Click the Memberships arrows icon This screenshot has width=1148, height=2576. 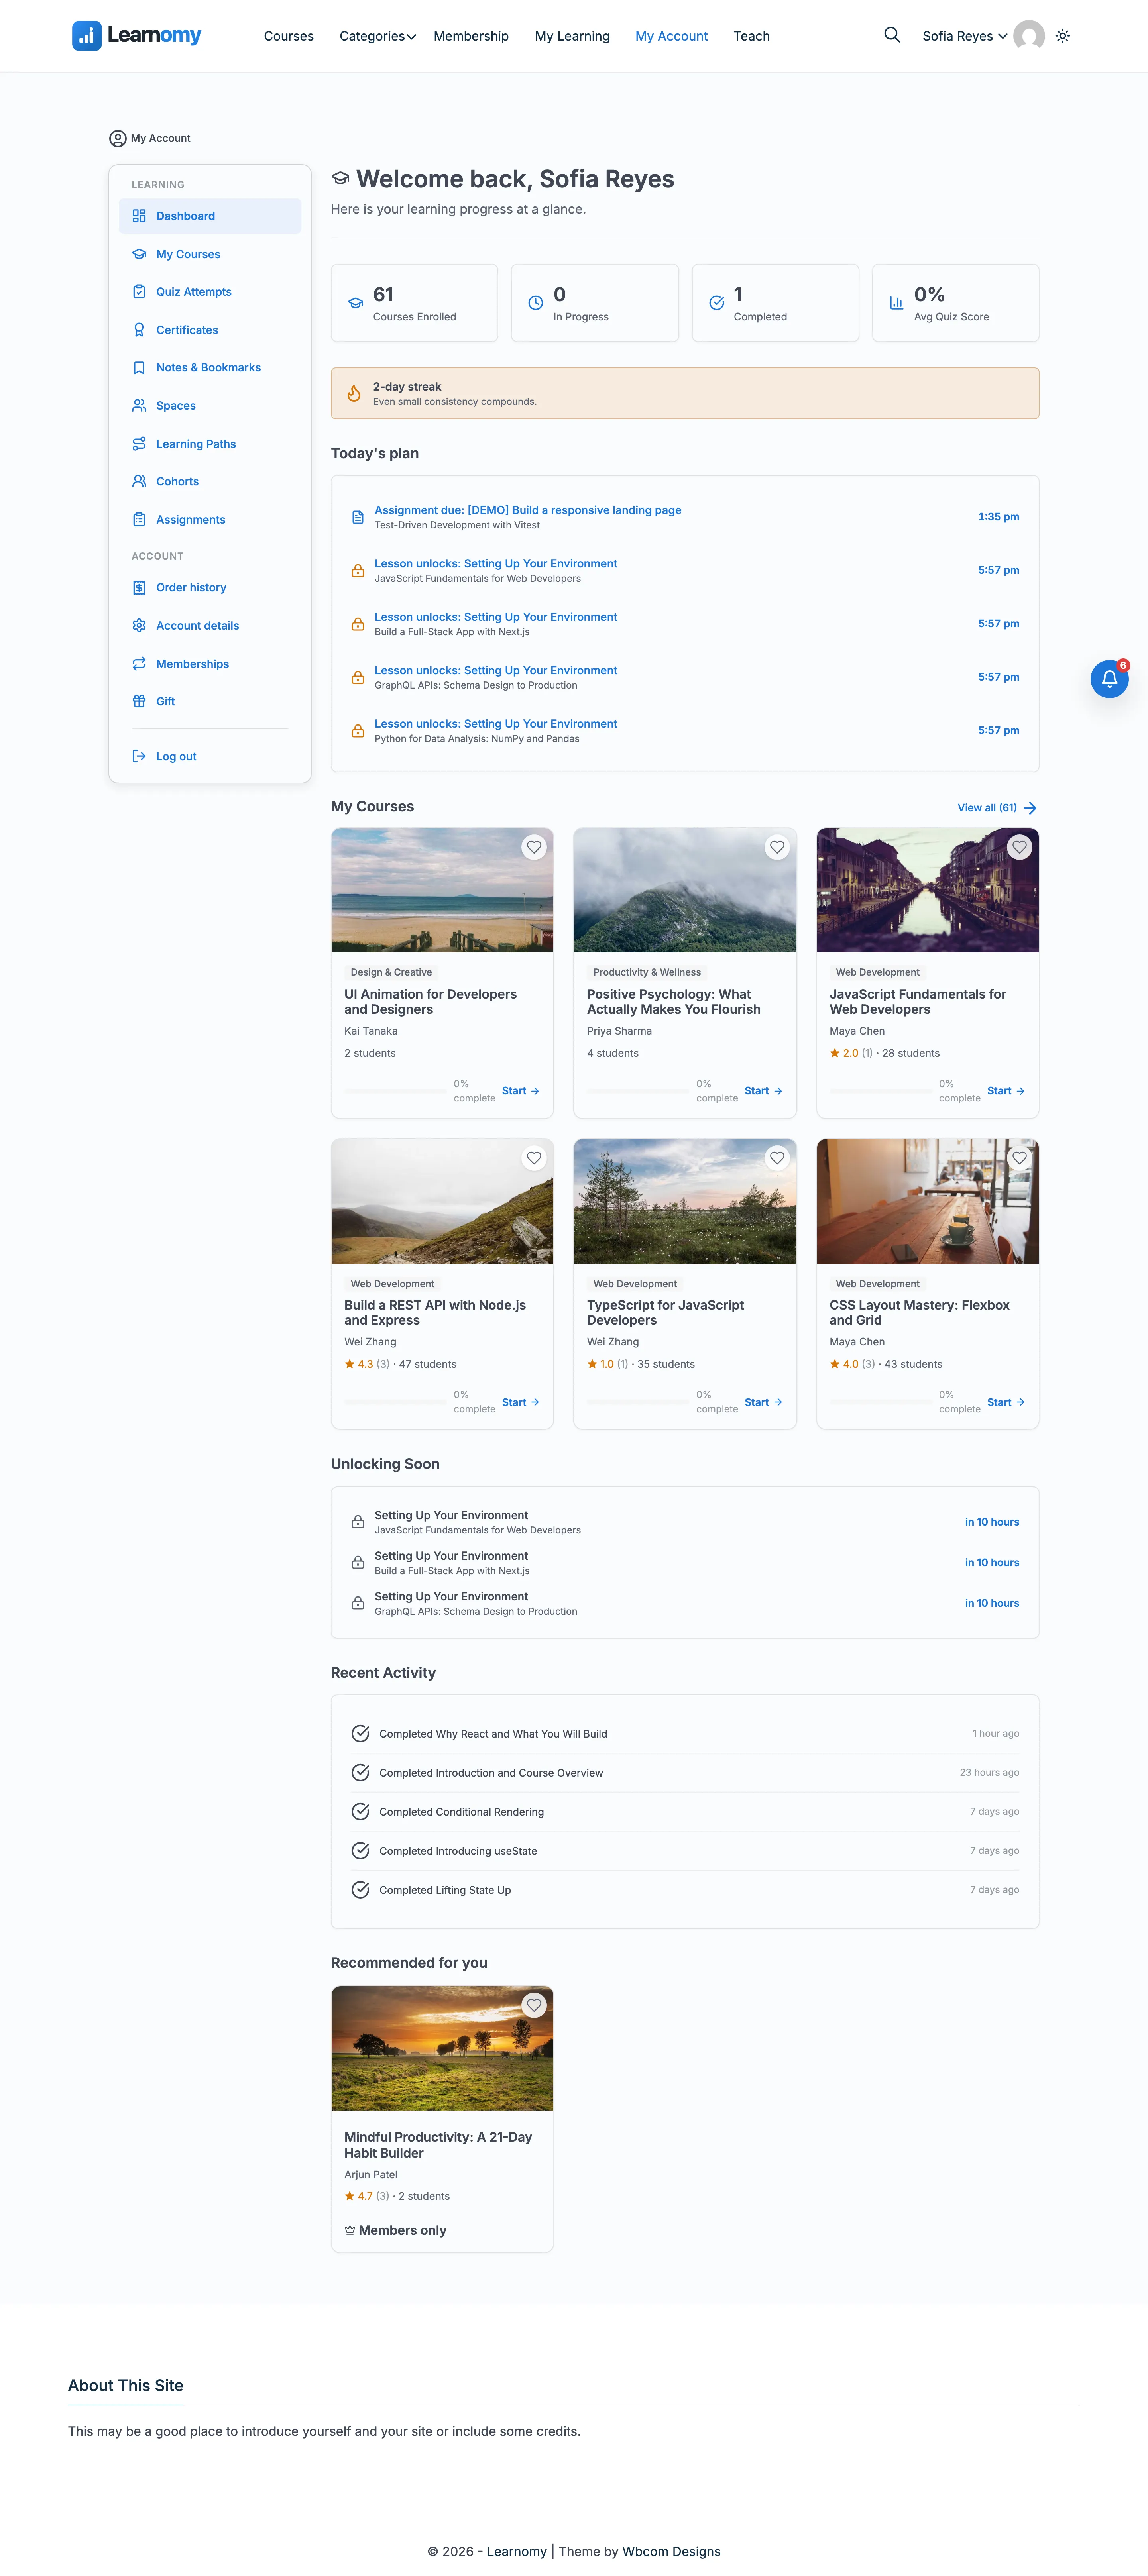click(139, 664)
